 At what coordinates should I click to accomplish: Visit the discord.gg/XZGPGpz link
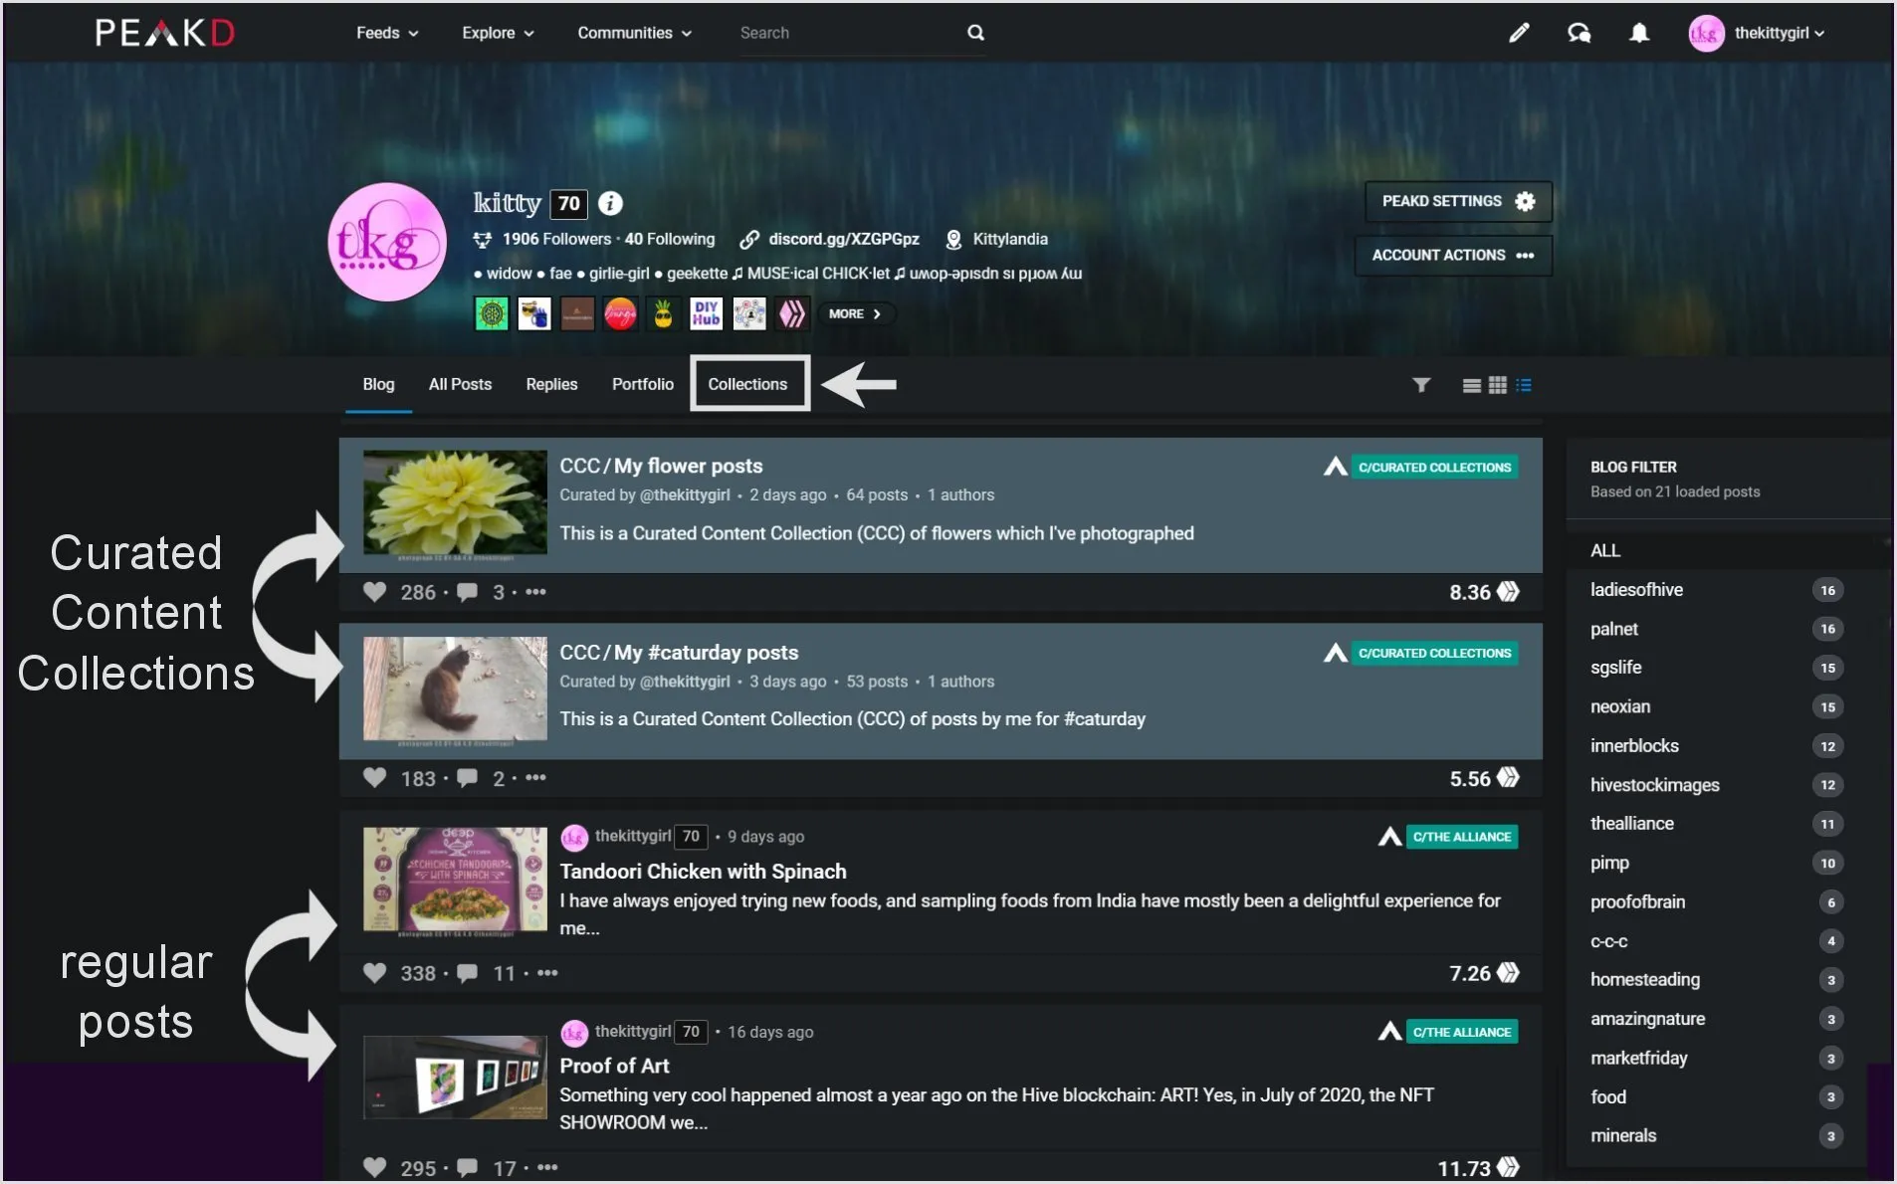click(843, 239)
